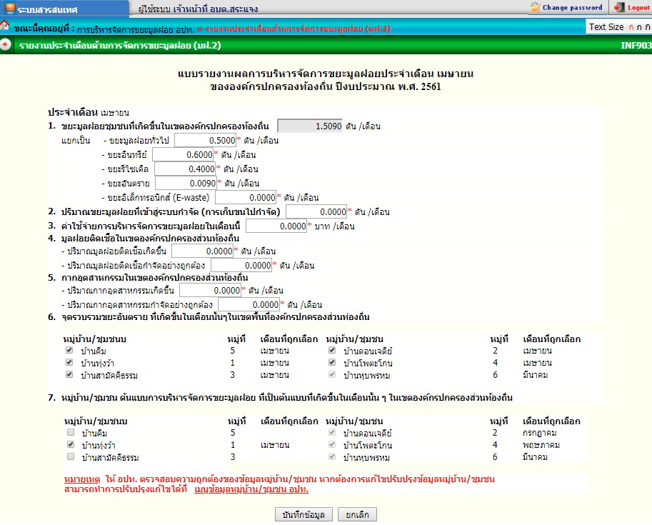Click the breadcrumb link รายงานประจำเดือนด้านการจัดการขยะมูลฝอย (มฝ.2)
Screen dimensions: 652x525
coord(298,29)
